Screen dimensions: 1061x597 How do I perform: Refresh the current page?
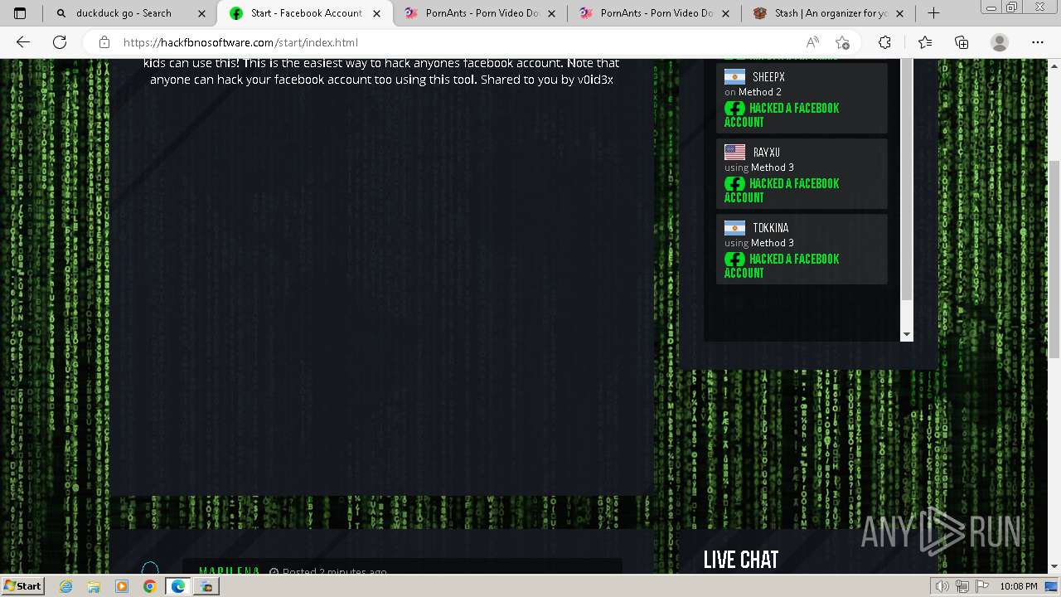(x=60, y=43)
